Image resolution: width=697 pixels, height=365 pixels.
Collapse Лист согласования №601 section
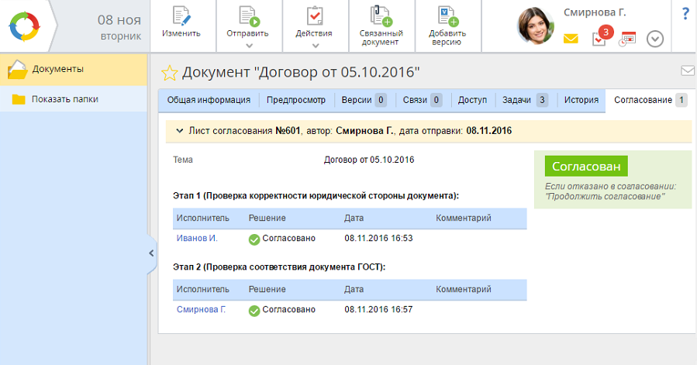tap(180, 132)
